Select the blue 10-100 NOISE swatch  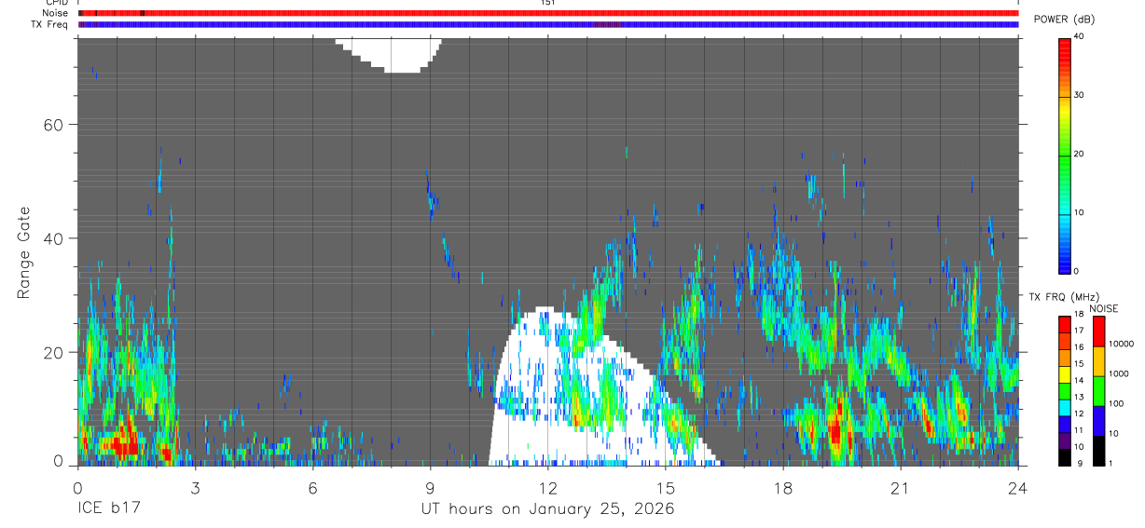1098,421
